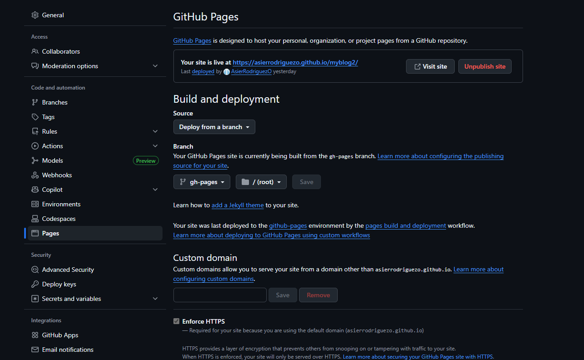Click the Webhooks icon in sidebar
Image resolution: width=584 pixels, height=360 pixels.
[x=35, y=175]
